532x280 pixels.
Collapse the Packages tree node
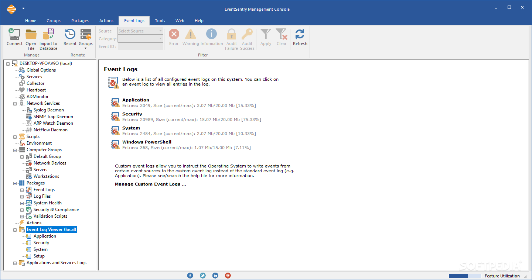point(15,183)
